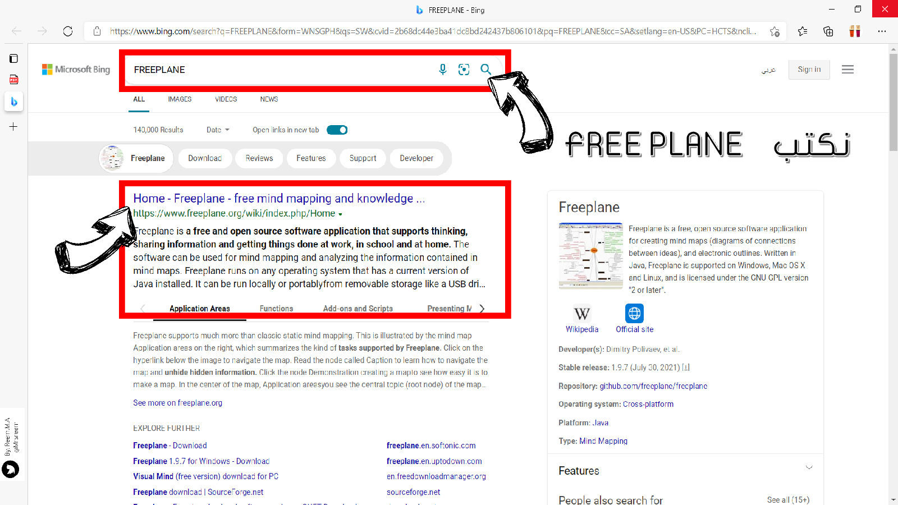Click the Download filter chip
Viewport: 898px width, 505px height.
coord(205,158)
